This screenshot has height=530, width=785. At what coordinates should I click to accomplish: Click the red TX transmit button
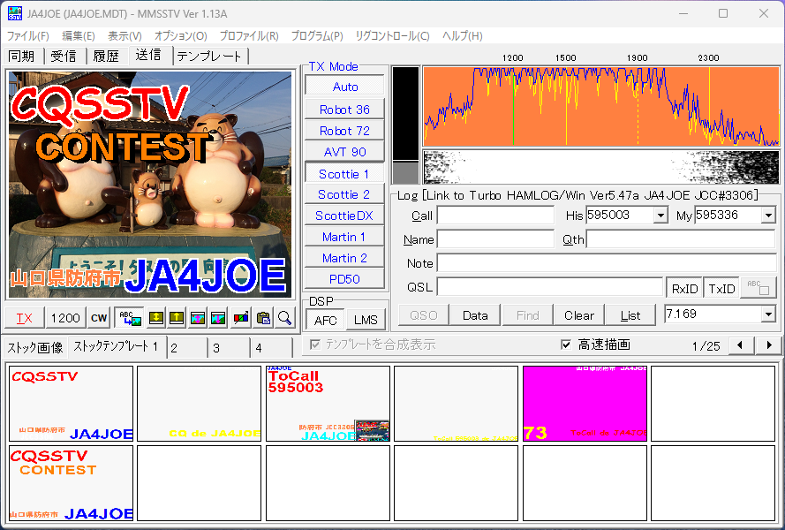tap(24, 318)
